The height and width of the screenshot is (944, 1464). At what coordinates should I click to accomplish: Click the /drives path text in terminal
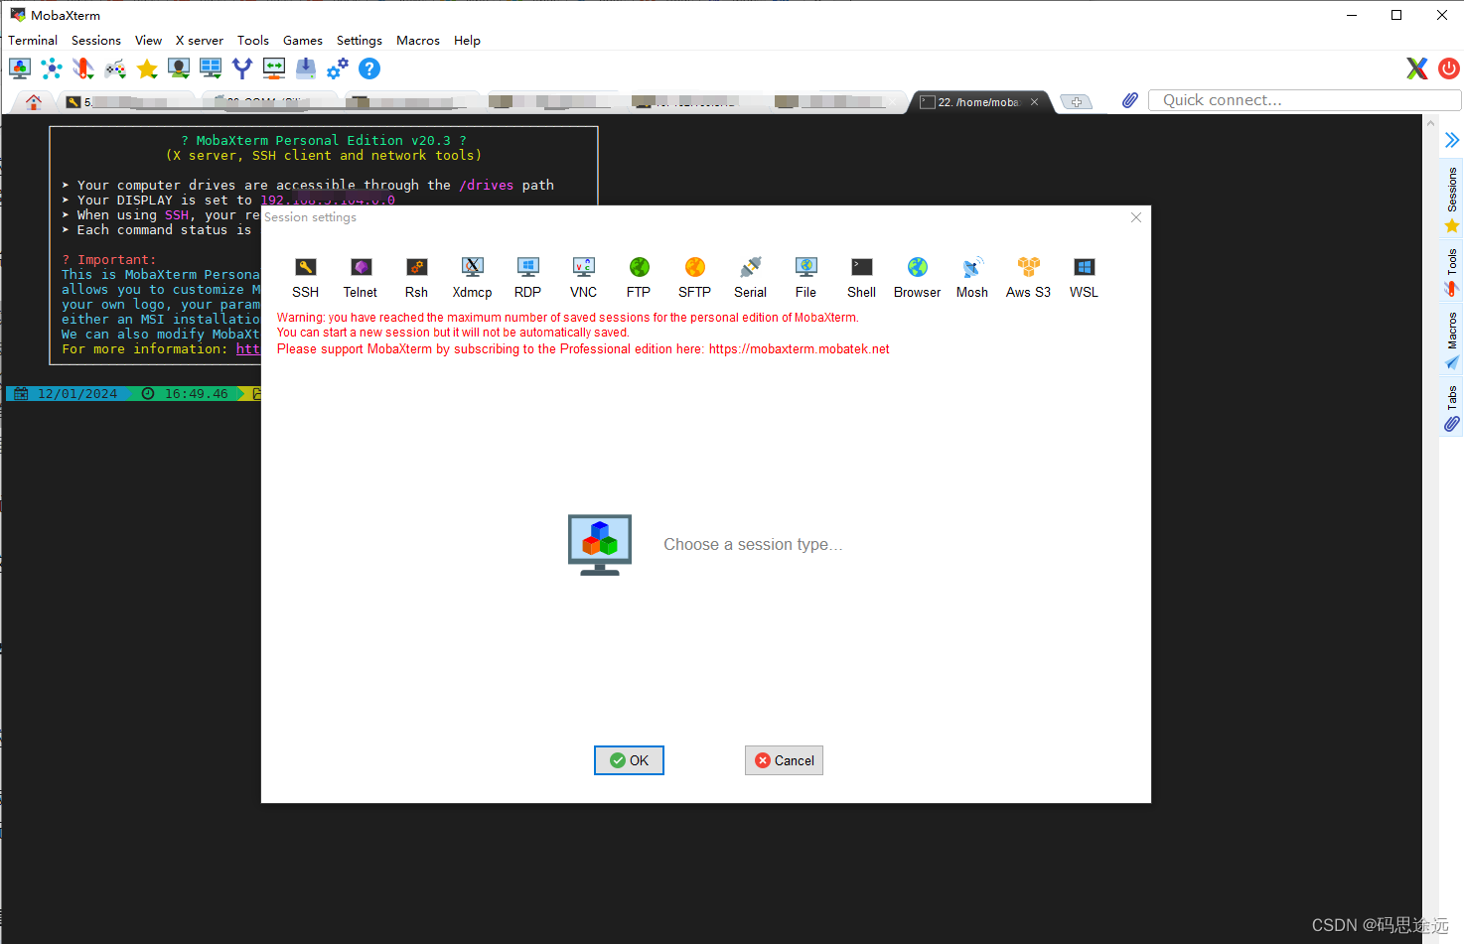[487, 186]
